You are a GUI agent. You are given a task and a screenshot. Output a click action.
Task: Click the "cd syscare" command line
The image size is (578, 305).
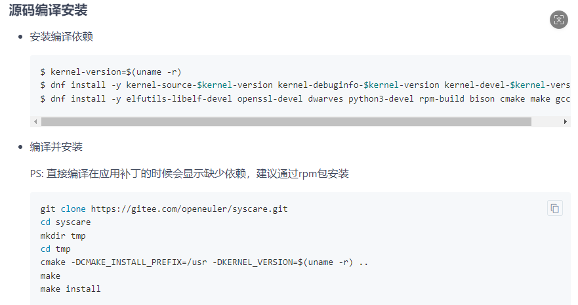66,222
